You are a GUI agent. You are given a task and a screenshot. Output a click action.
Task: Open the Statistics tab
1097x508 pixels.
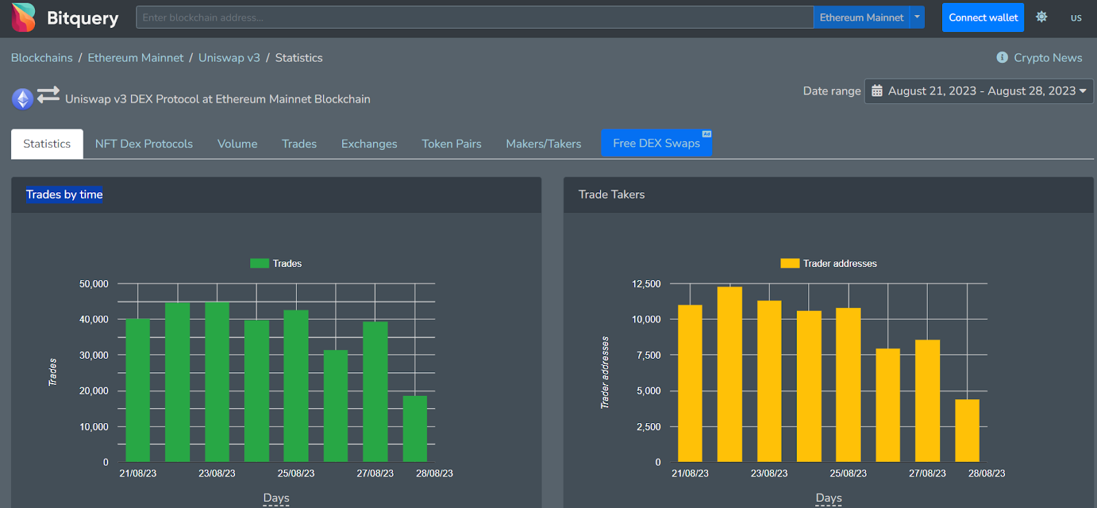pyautogui.click(x=47, y=144)
